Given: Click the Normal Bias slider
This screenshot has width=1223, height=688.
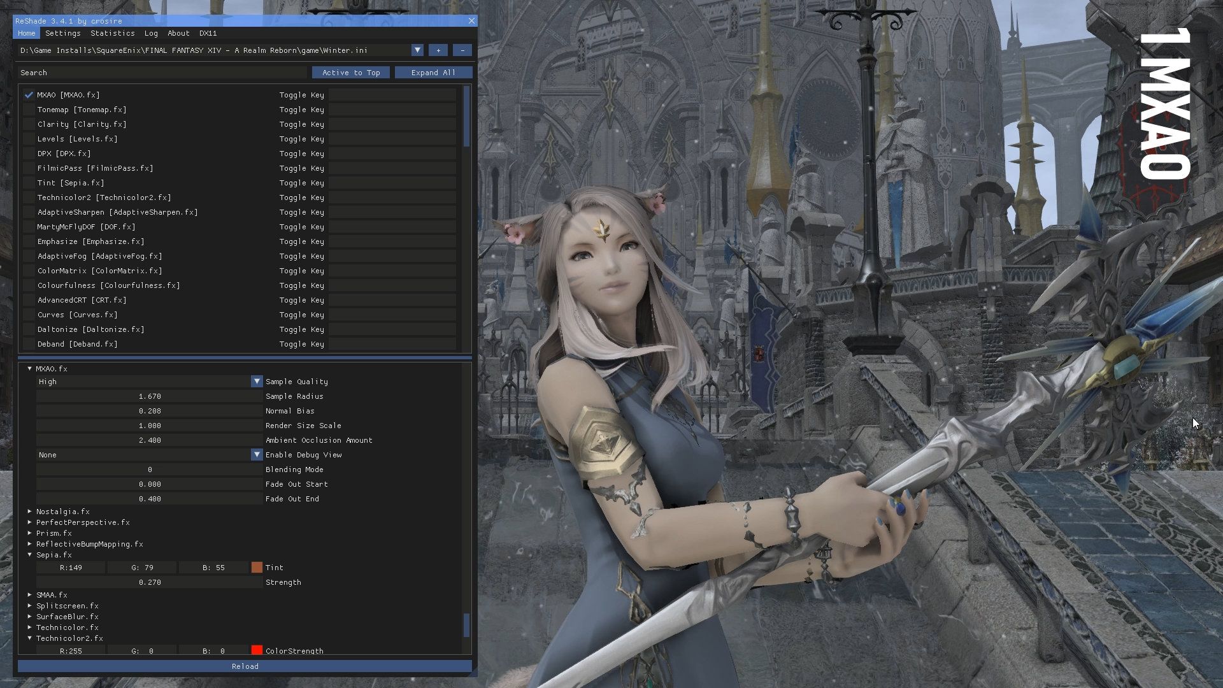Looking at the screenshot, I should 149,411.
